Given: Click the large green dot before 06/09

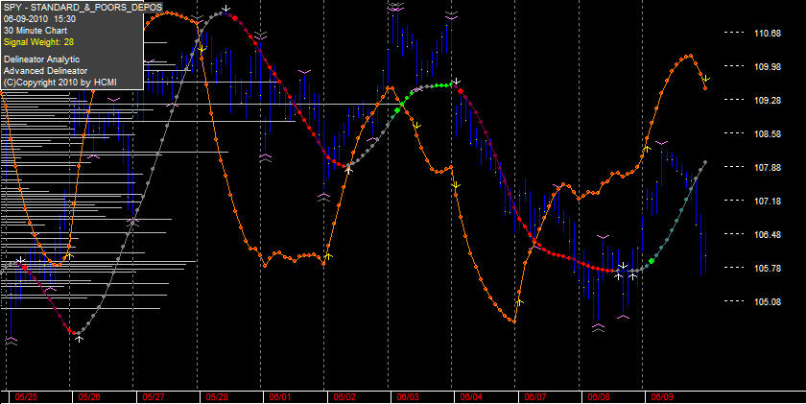Looking at the screenshot, I should 652,261.
